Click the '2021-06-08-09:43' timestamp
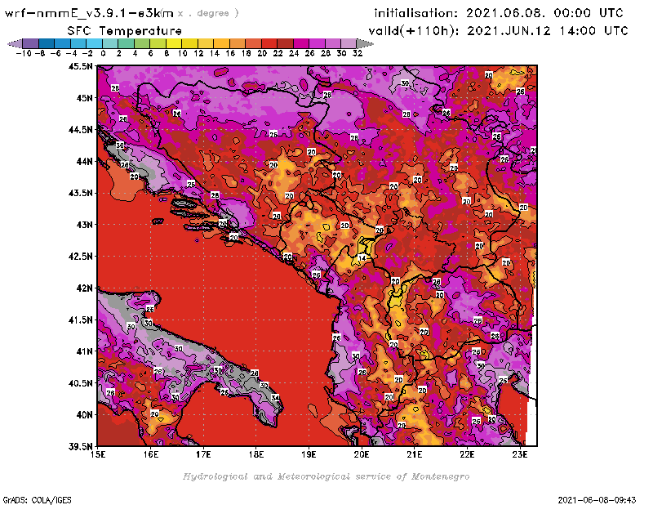Screen dimensions: 653x505 click(x=597, y=499)
